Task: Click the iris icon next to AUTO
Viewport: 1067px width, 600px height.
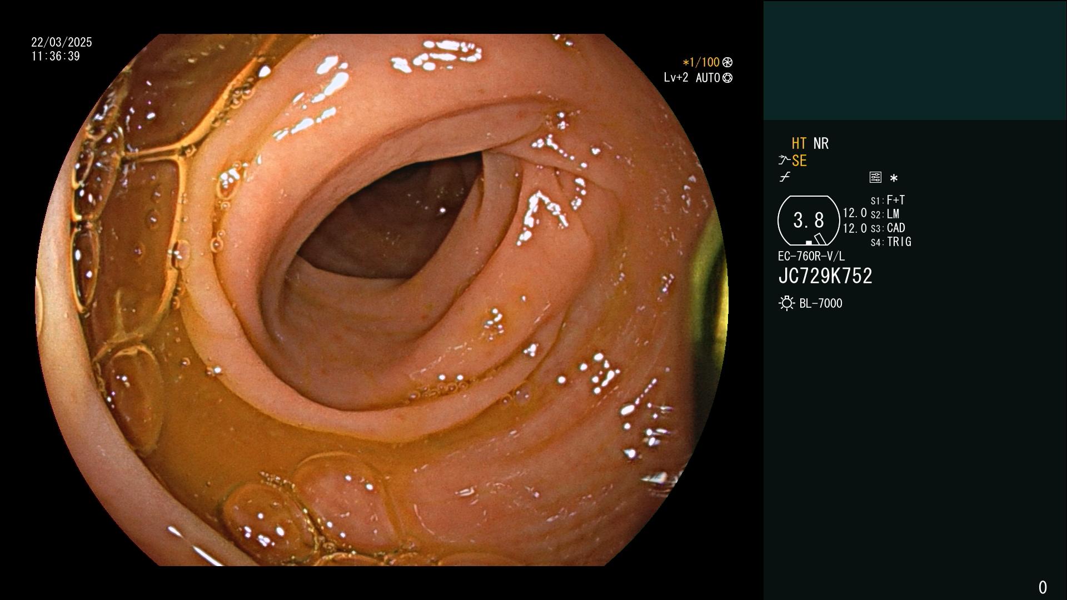Action: point(727,78)
